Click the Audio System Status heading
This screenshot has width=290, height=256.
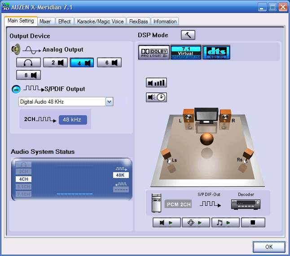point(43,152)
